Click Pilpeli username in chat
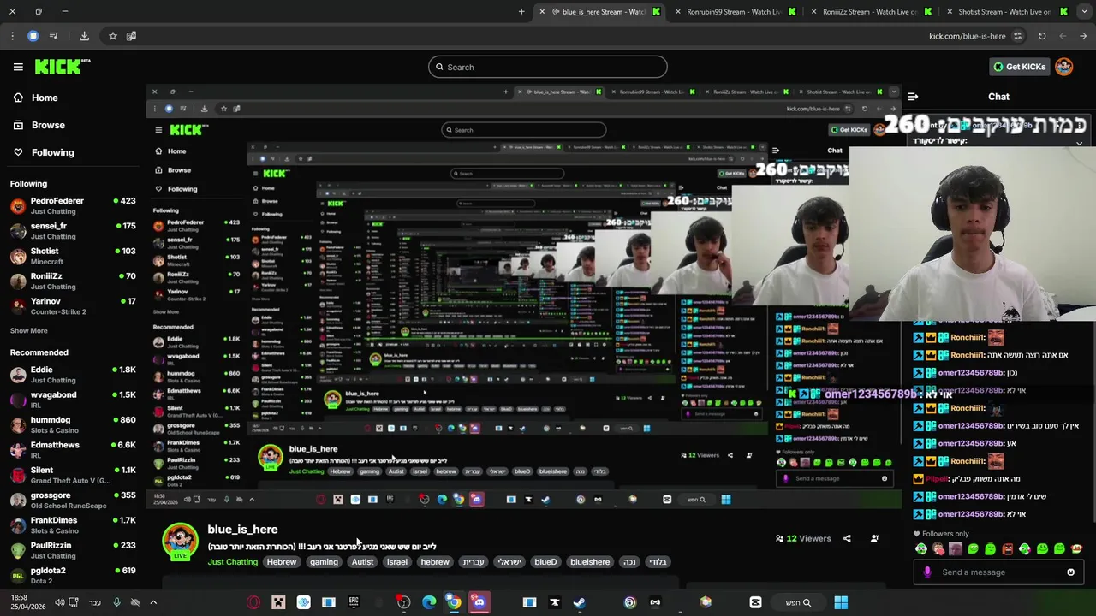This screenshot has height=616, width=1096. (938, 479)
